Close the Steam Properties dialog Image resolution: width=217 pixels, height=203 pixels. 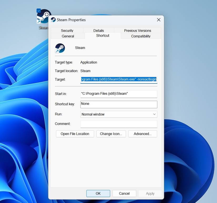(159, 20)
